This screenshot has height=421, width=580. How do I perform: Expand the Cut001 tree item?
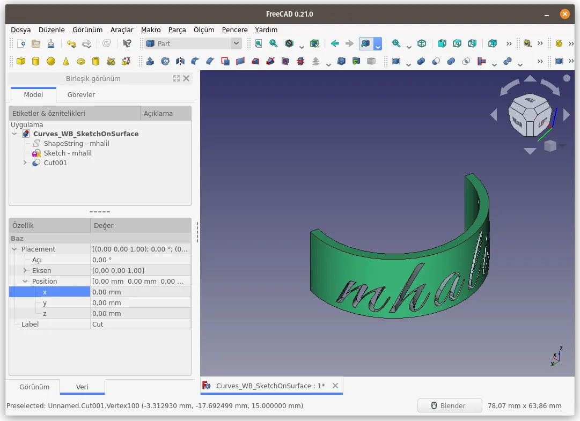click(25, 163)
